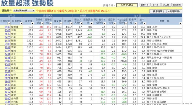Open stock code link 2540

pos(7,98)
